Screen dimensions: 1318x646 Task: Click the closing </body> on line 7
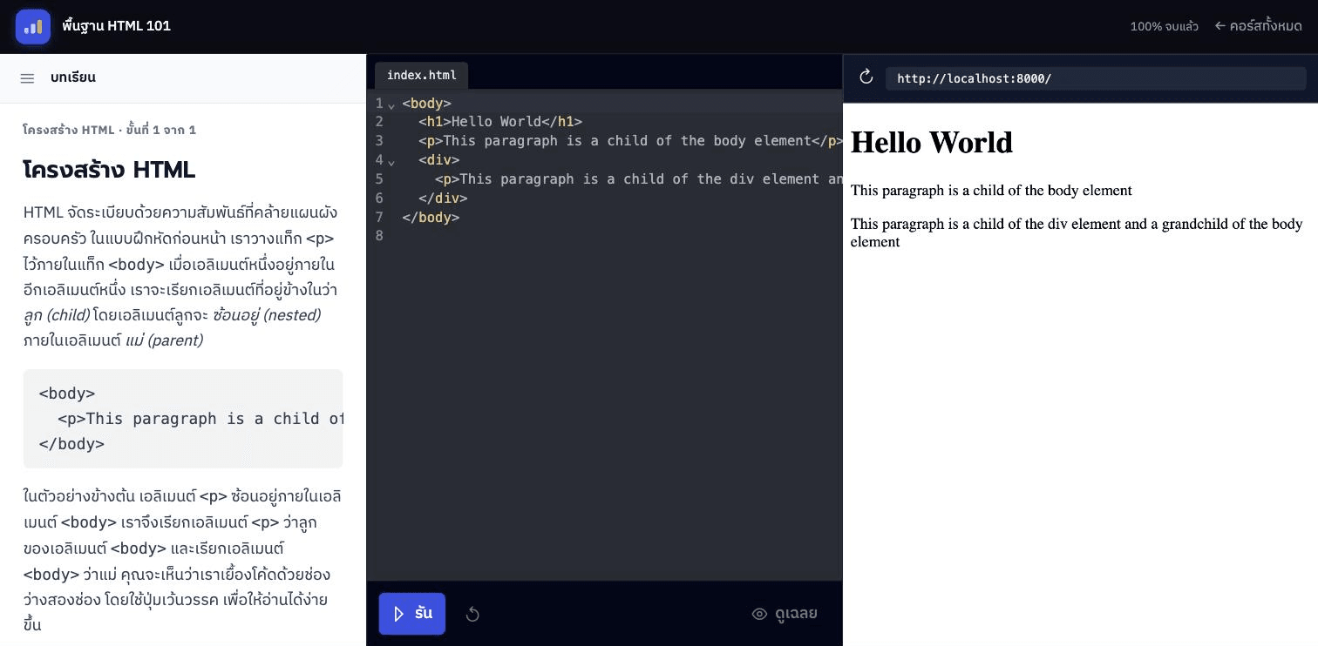pyautogui.click(x=431, y=218)
